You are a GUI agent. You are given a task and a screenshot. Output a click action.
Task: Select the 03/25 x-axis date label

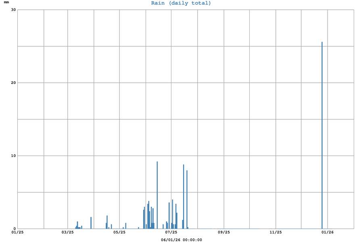click(x=68, y=232)
